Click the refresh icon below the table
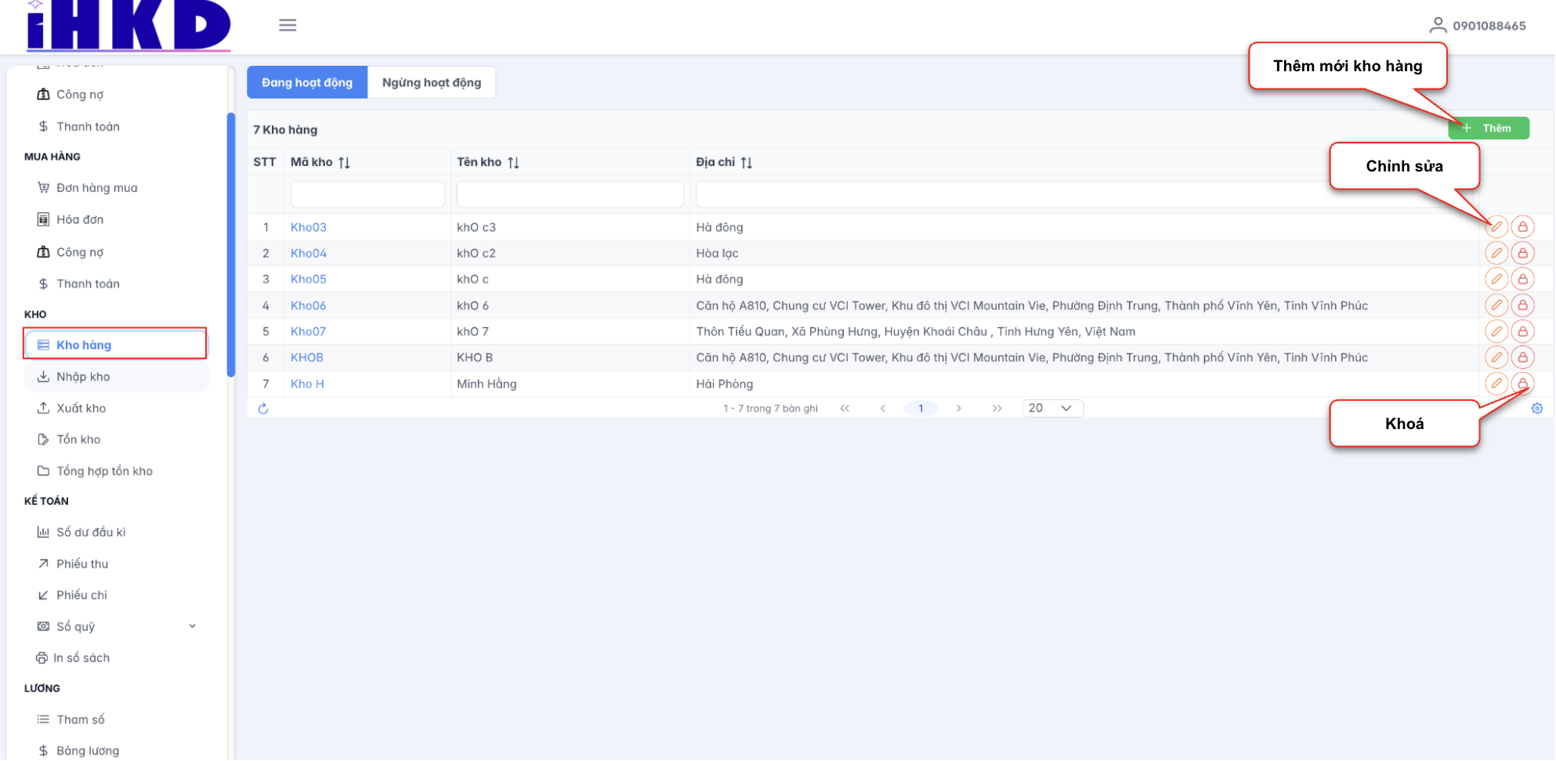This screenshot has height=761, width=1556. point(263,409)
